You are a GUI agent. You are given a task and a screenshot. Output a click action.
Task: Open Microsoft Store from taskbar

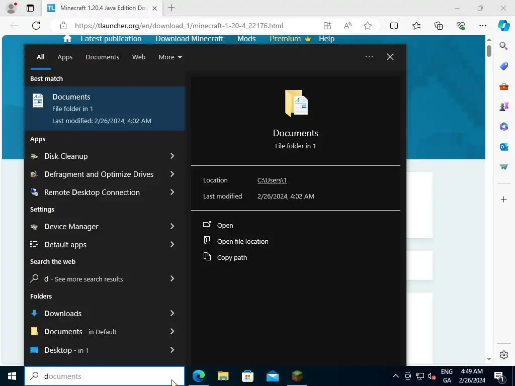pyautogui.click(x=247, y=376)
